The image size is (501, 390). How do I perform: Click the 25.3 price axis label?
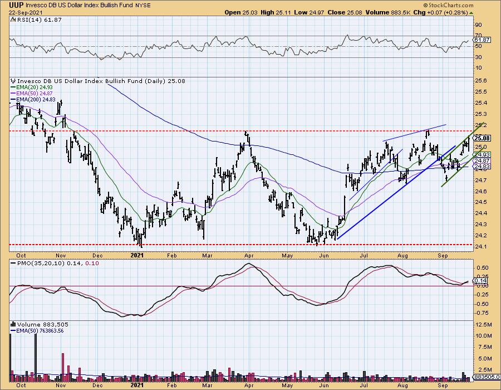point(481,114)
